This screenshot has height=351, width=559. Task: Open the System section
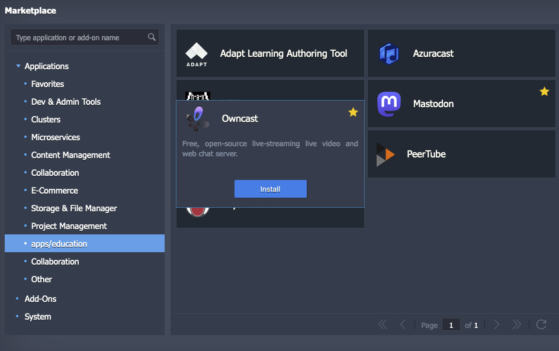[x=37, y=317]
